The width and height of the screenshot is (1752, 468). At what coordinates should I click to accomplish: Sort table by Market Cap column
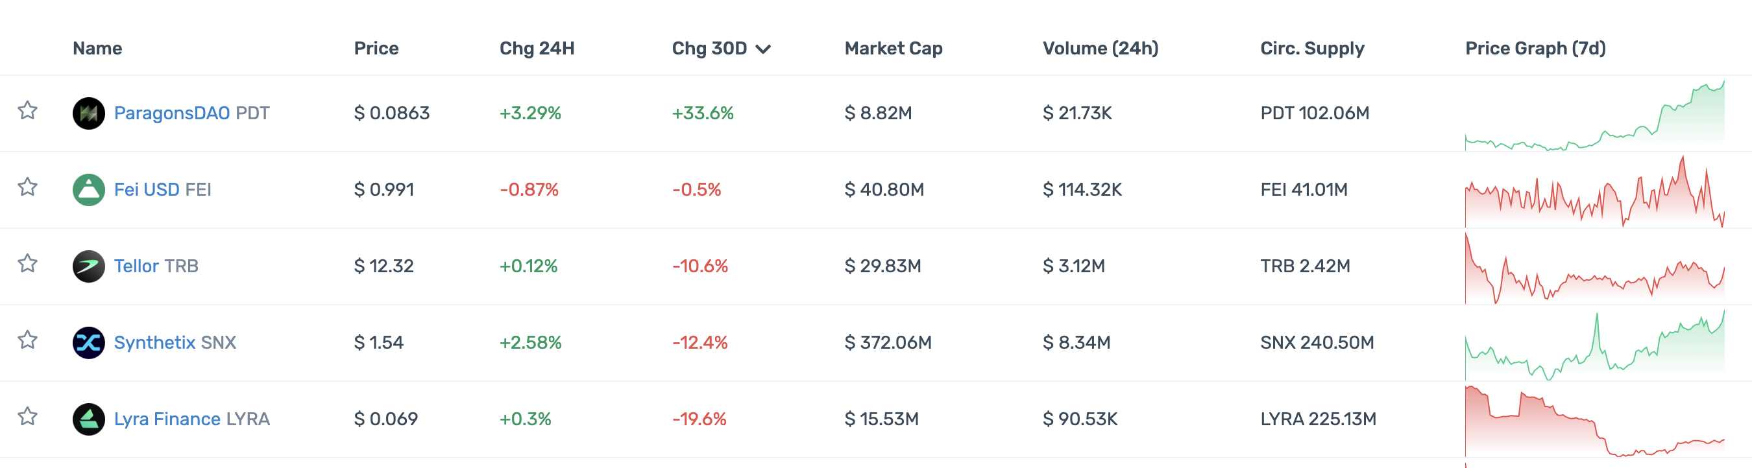point(893,48)
